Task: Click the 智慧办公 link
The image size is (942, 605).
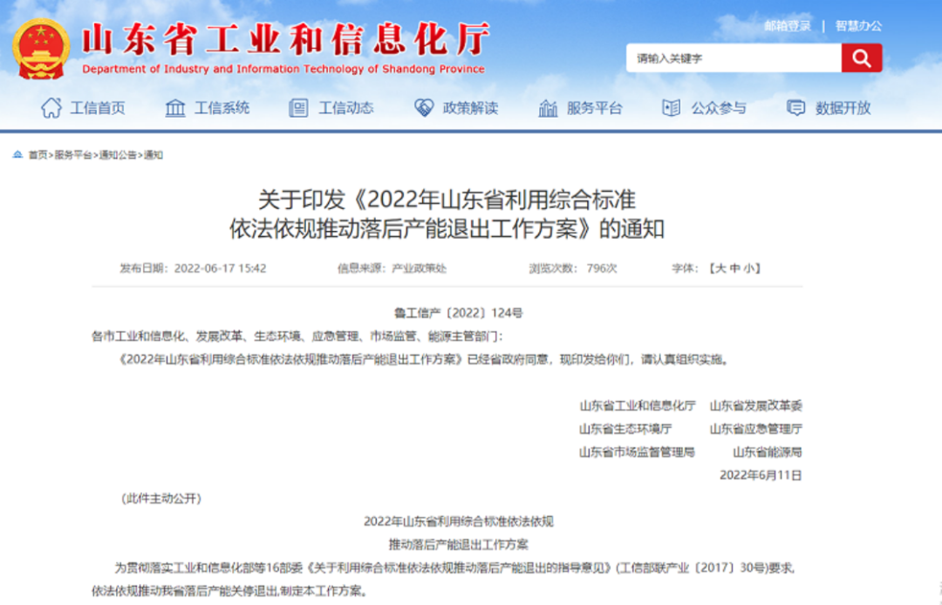Action: tap(858, 26)
